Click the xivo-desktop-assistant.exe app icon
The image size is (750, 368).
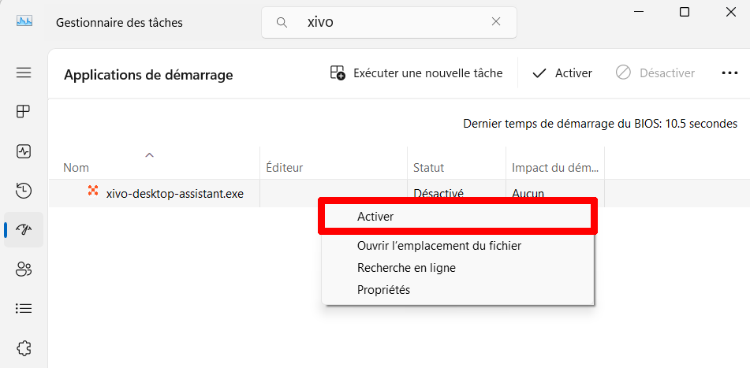pos(93,191)
